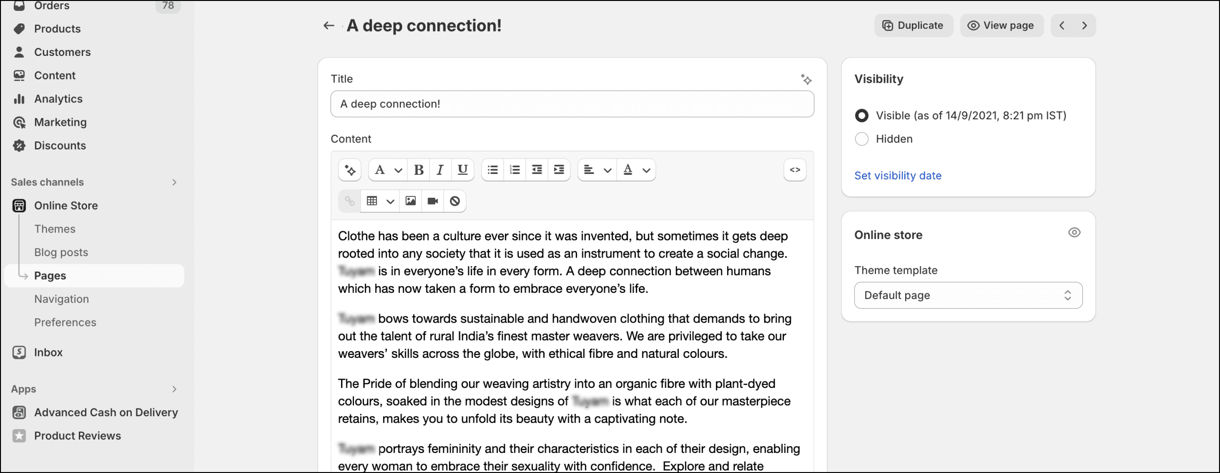Viewport: 1220px width, 473px height.
Task: Click the AI sparkle icon next to Title
Action: [x=806, y=79]
